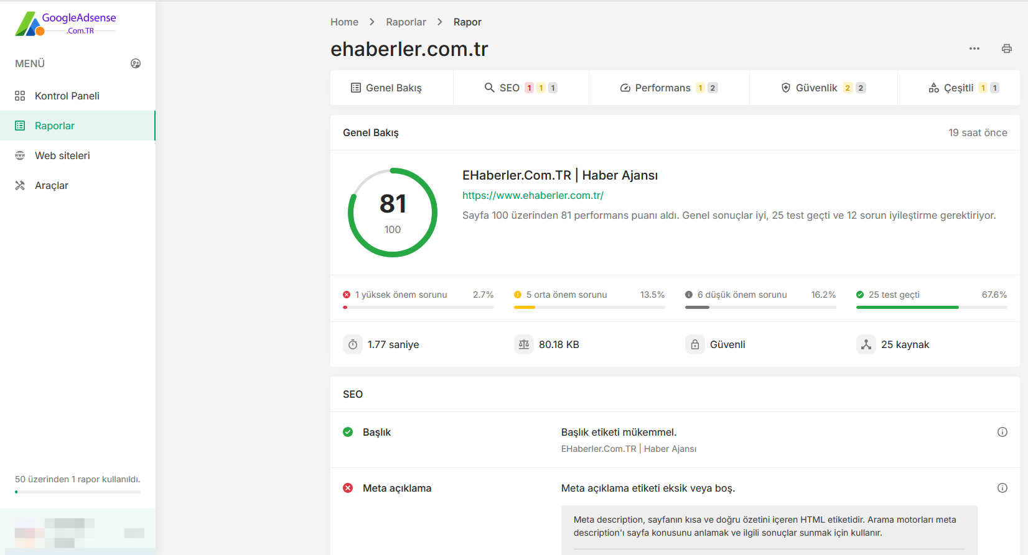Print the report with the printer icon
The width and height of the screenshot is (1028, 555).
click(1007, 48)
